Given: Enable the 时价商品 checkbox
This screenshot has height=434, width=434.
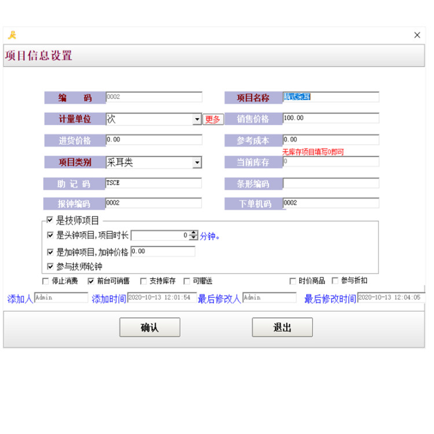Looking at the screenshot, I should [293, 281].
